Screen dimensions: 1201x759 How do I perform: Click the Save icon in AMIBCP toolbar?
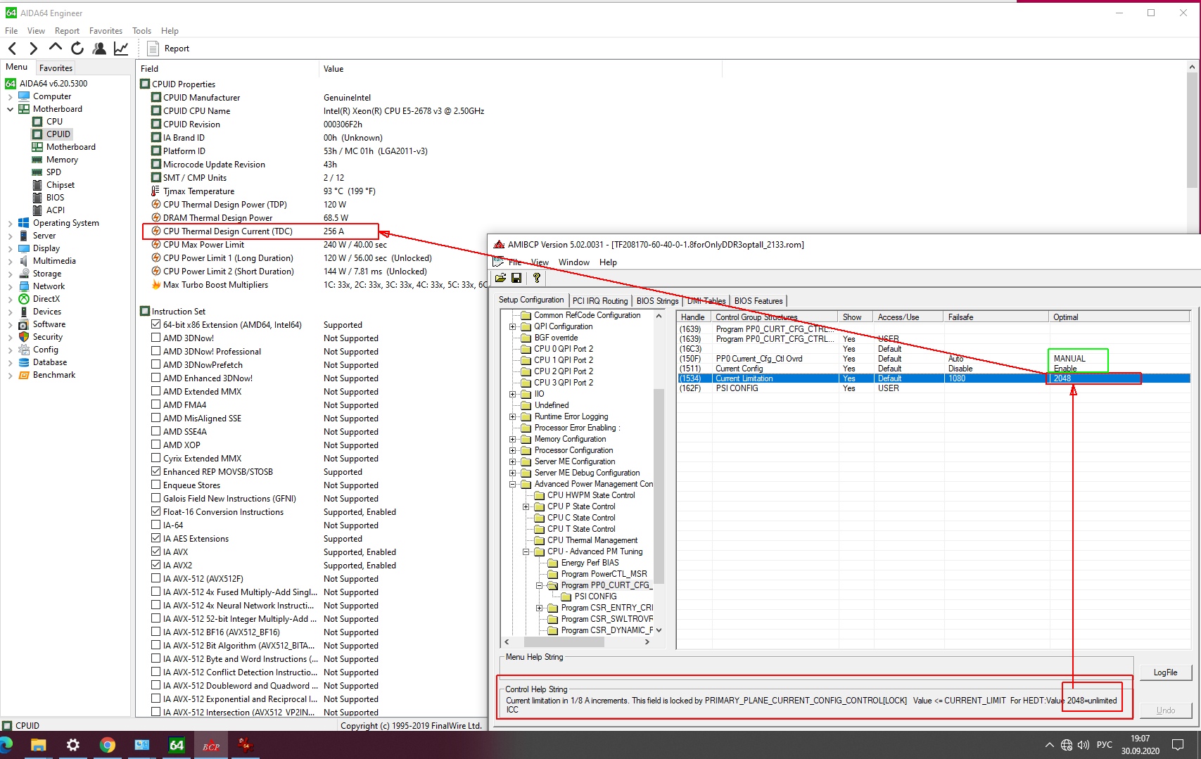coord(516,279)
